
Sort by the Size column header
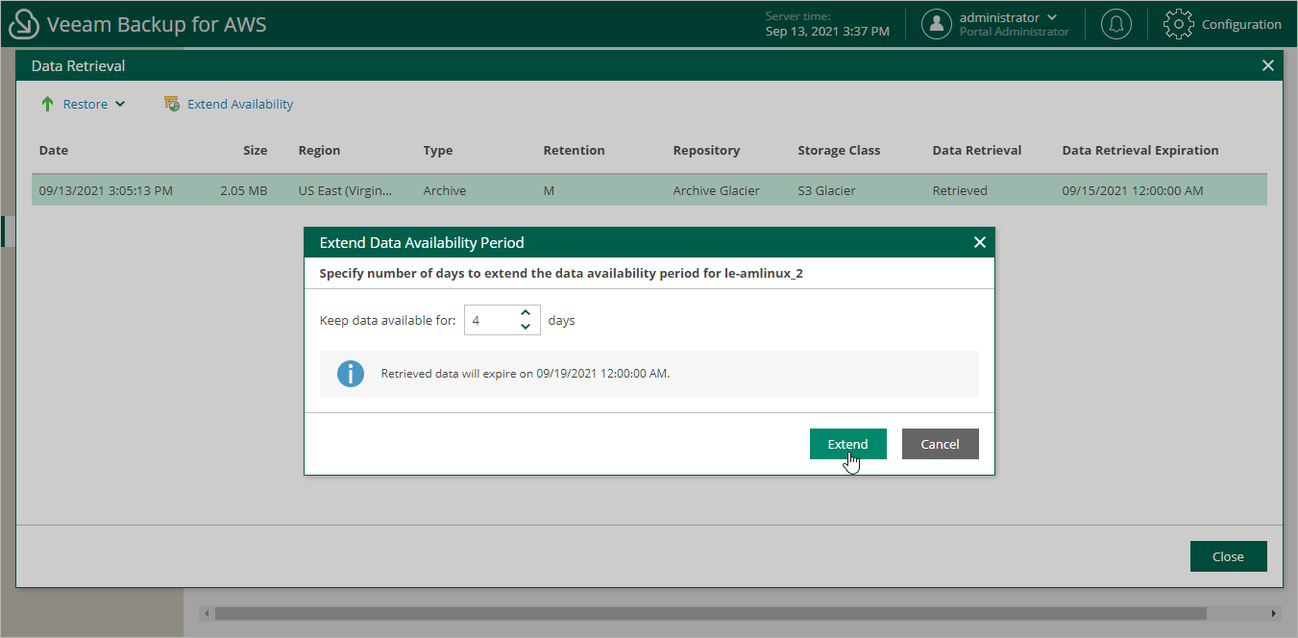pos(255,150)
